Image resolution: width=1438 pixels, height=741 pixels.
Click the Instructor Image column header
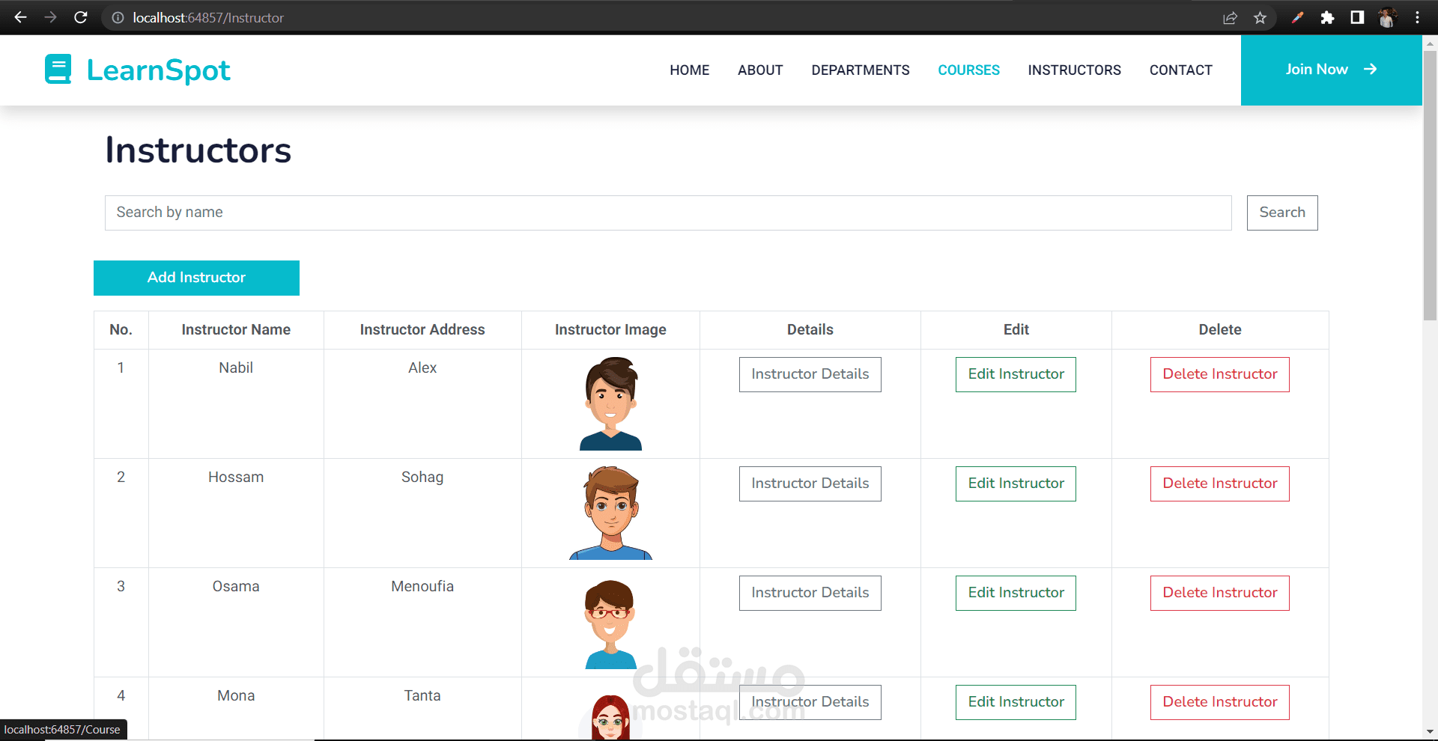pyautogui.click(x=610, y=329)
